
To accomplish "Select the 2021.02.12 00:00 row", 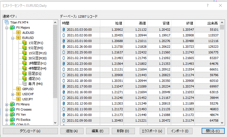I will coord(140,103).
